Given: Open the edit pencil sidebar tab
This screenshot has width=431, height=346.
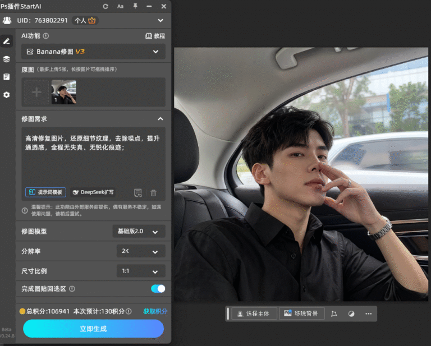Looking at the screenshot, I should pos(6,41).
